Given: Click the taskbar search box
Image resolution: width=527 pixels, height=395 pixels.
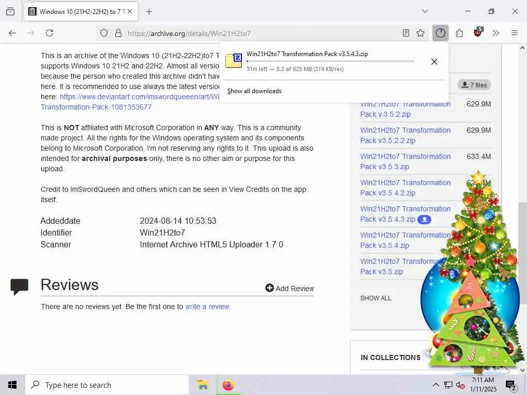Looking at the screenshot, I should click(x=107, y=385).
